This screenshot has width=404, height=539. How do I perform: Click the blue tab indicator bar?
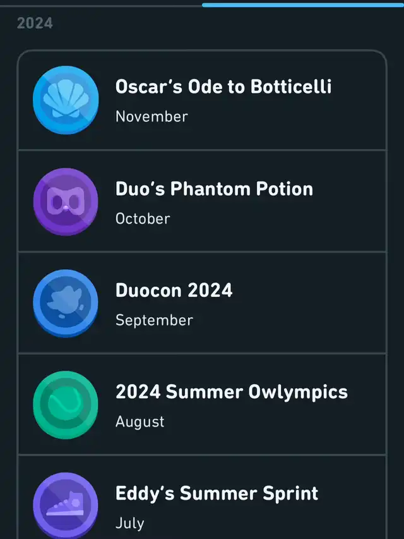pyautogui.click(x=303, y=4)
